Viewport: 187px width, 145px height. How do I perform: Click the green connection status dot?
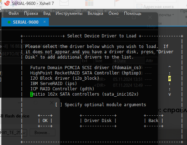9,22
